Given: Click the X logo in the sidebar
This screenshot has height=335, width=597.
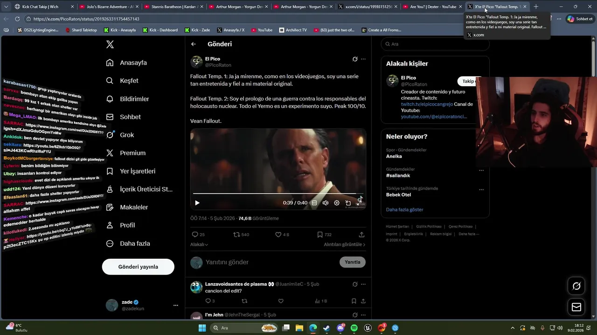Looking at the screenshot, I should (110, 44).
